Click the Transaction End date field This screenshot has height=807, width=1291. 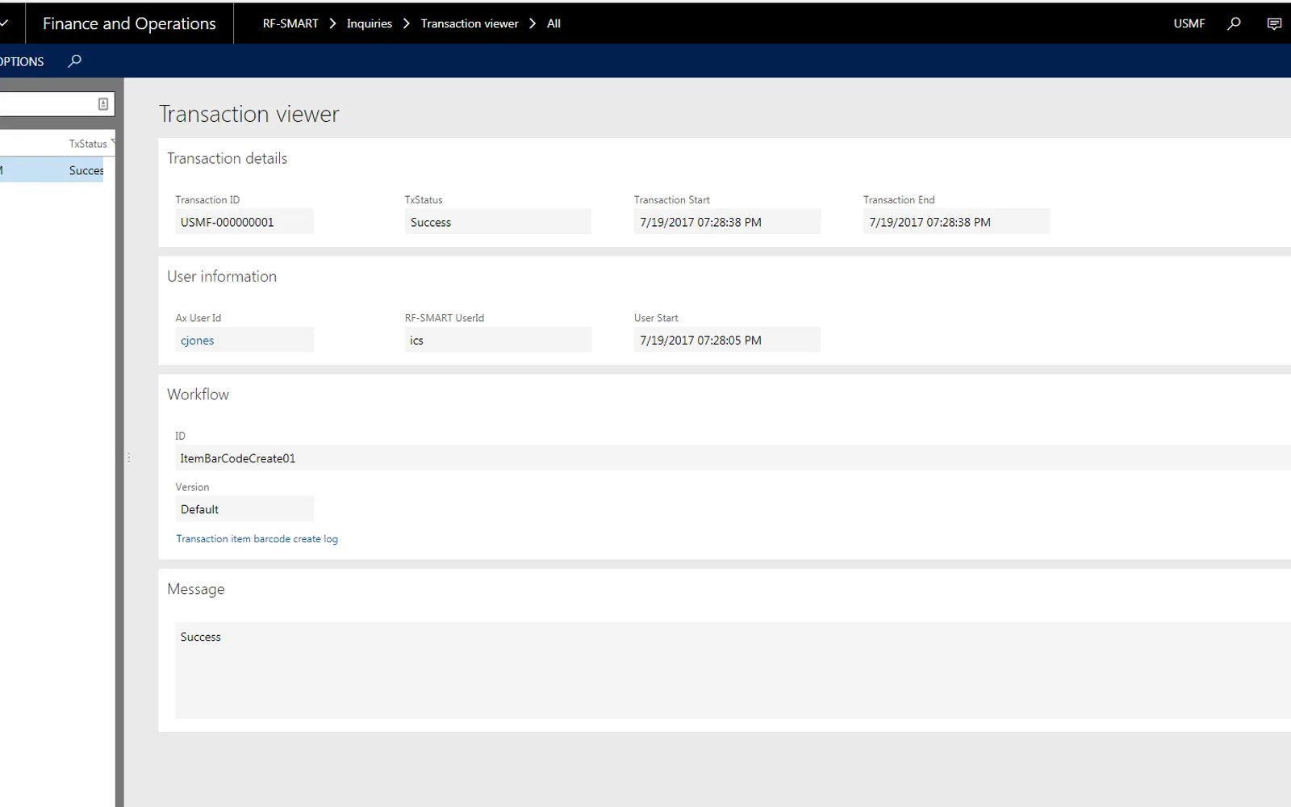click(x=956, y=222)
